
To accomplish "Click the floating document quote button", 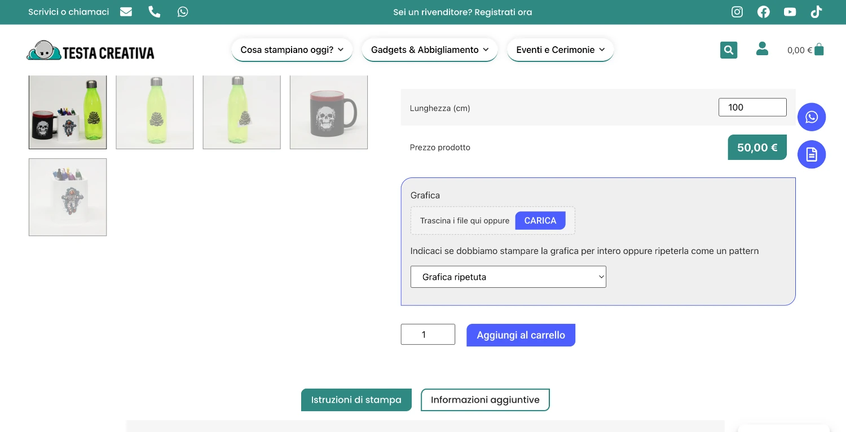I will [x=812, y=154].
